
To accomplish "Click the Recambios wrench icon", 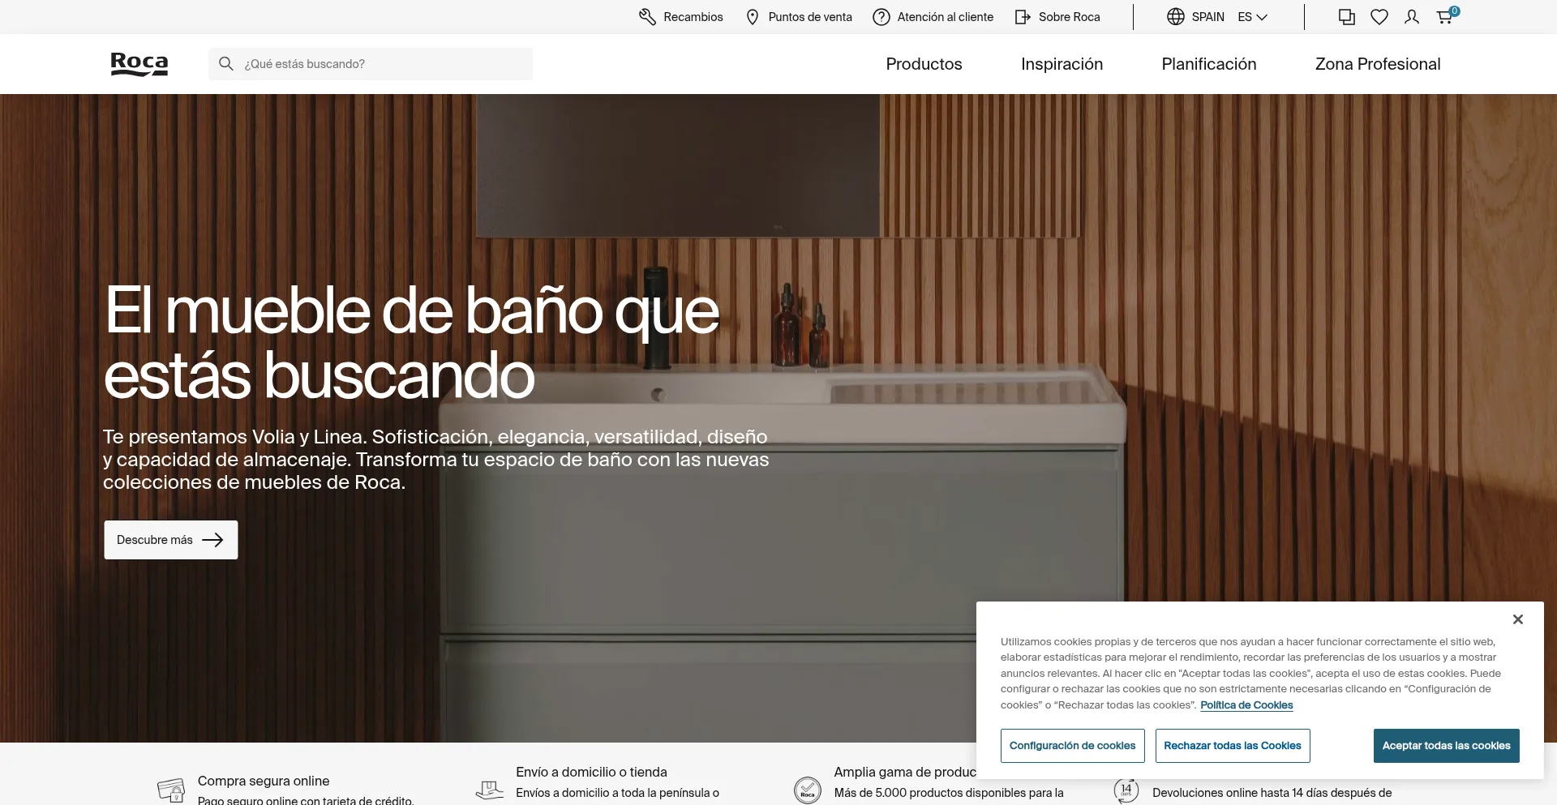I will [x=647, y=17].
